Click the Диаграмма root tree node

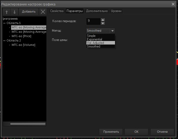pyautogui.click(x=10, y=19)
